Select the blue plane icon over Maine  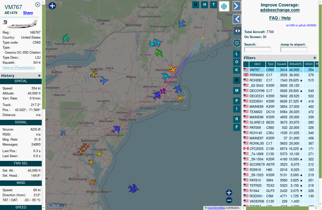click(x=182, y=24)
